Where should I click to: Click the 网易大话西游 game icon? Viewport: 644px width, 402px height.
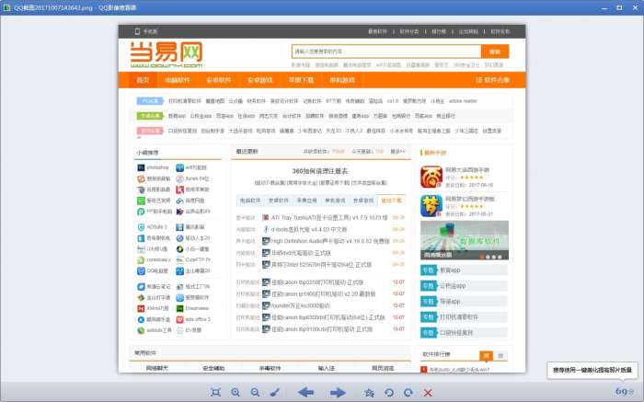click(x=431, y=177)
